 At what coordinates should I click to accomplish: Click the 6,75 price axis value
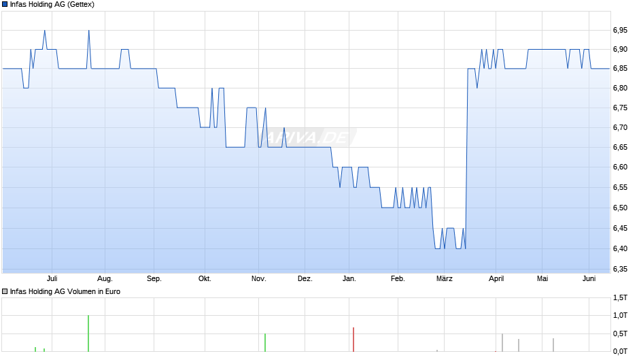(620, 108)
